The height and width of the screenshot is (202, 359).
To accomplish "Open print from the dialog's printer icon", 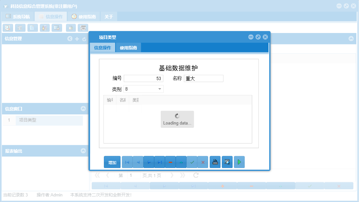I will coord(215,162).
